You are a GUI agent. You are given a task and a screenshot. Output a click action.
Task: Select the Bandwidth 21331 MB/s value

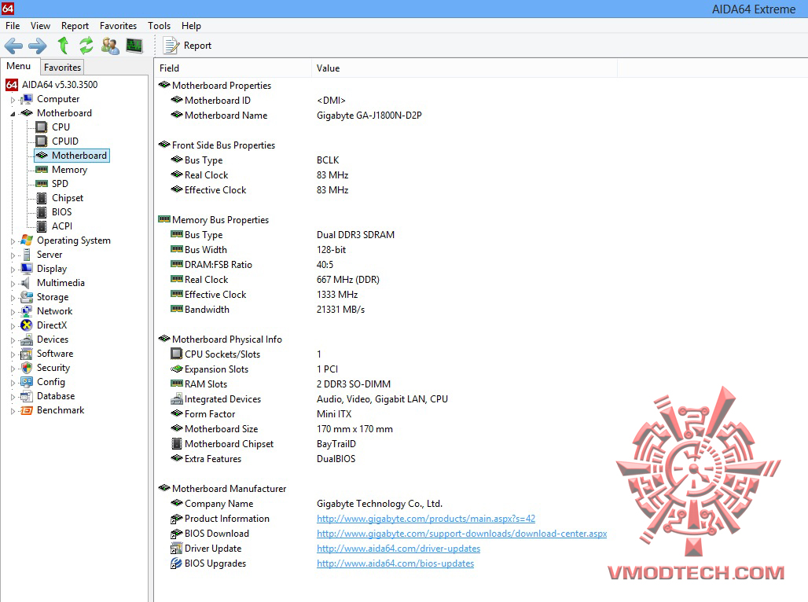pos(340,309)
